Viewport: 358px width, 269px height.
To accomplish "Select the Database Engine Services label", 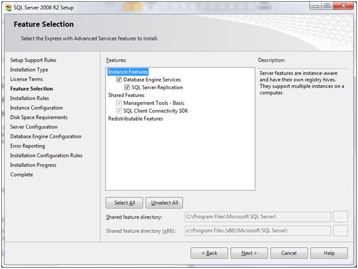I will click(x=152, y=80).
